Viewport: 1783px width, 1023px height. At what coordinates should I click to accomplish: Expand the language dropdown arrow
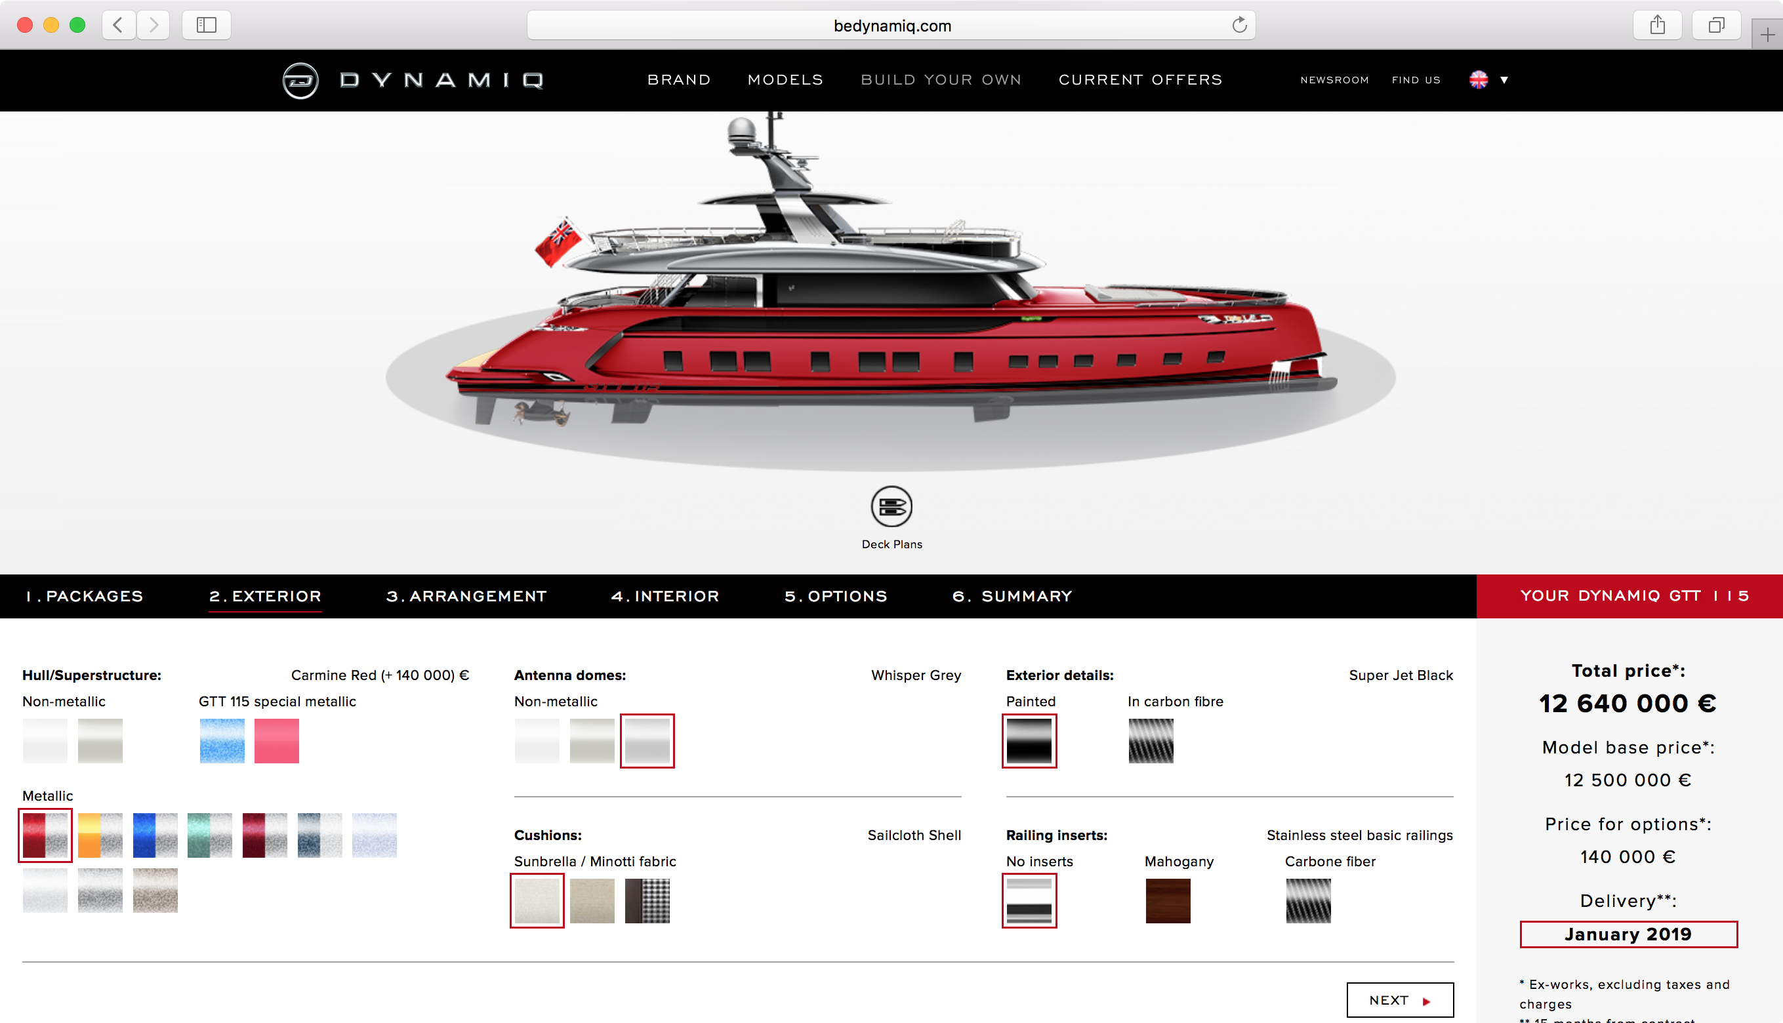click(1504, 80)
